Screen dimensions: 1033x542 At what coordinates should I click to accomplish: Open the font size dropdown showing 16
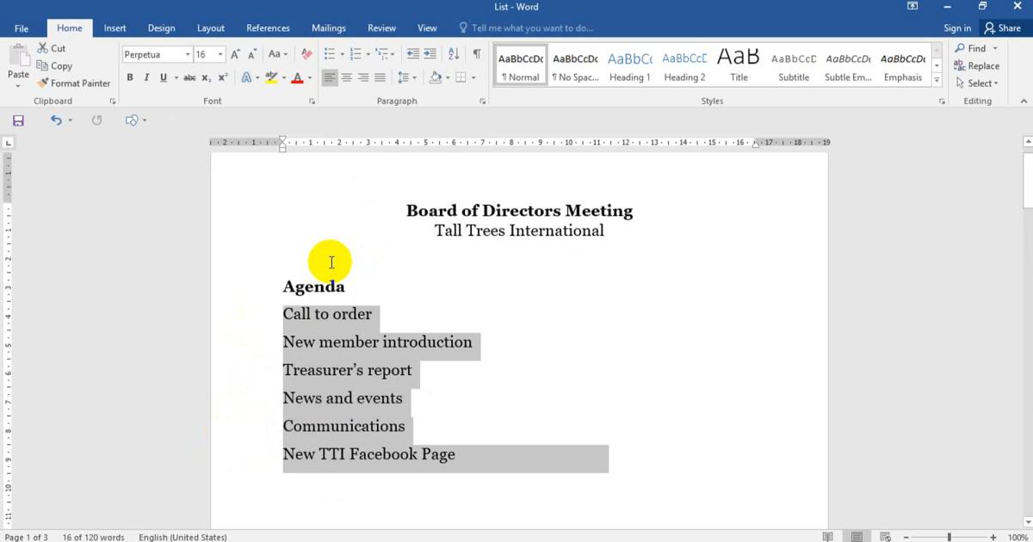point(220,54)
